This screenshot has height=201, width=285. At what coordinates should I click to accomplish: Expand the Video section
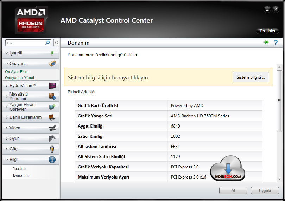tap(7, 128)
